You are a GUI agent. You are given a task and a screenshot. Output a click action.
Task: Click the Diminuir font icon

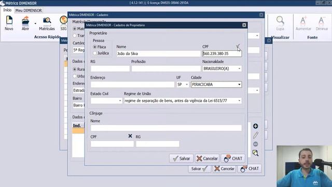[x=322, y=21]
